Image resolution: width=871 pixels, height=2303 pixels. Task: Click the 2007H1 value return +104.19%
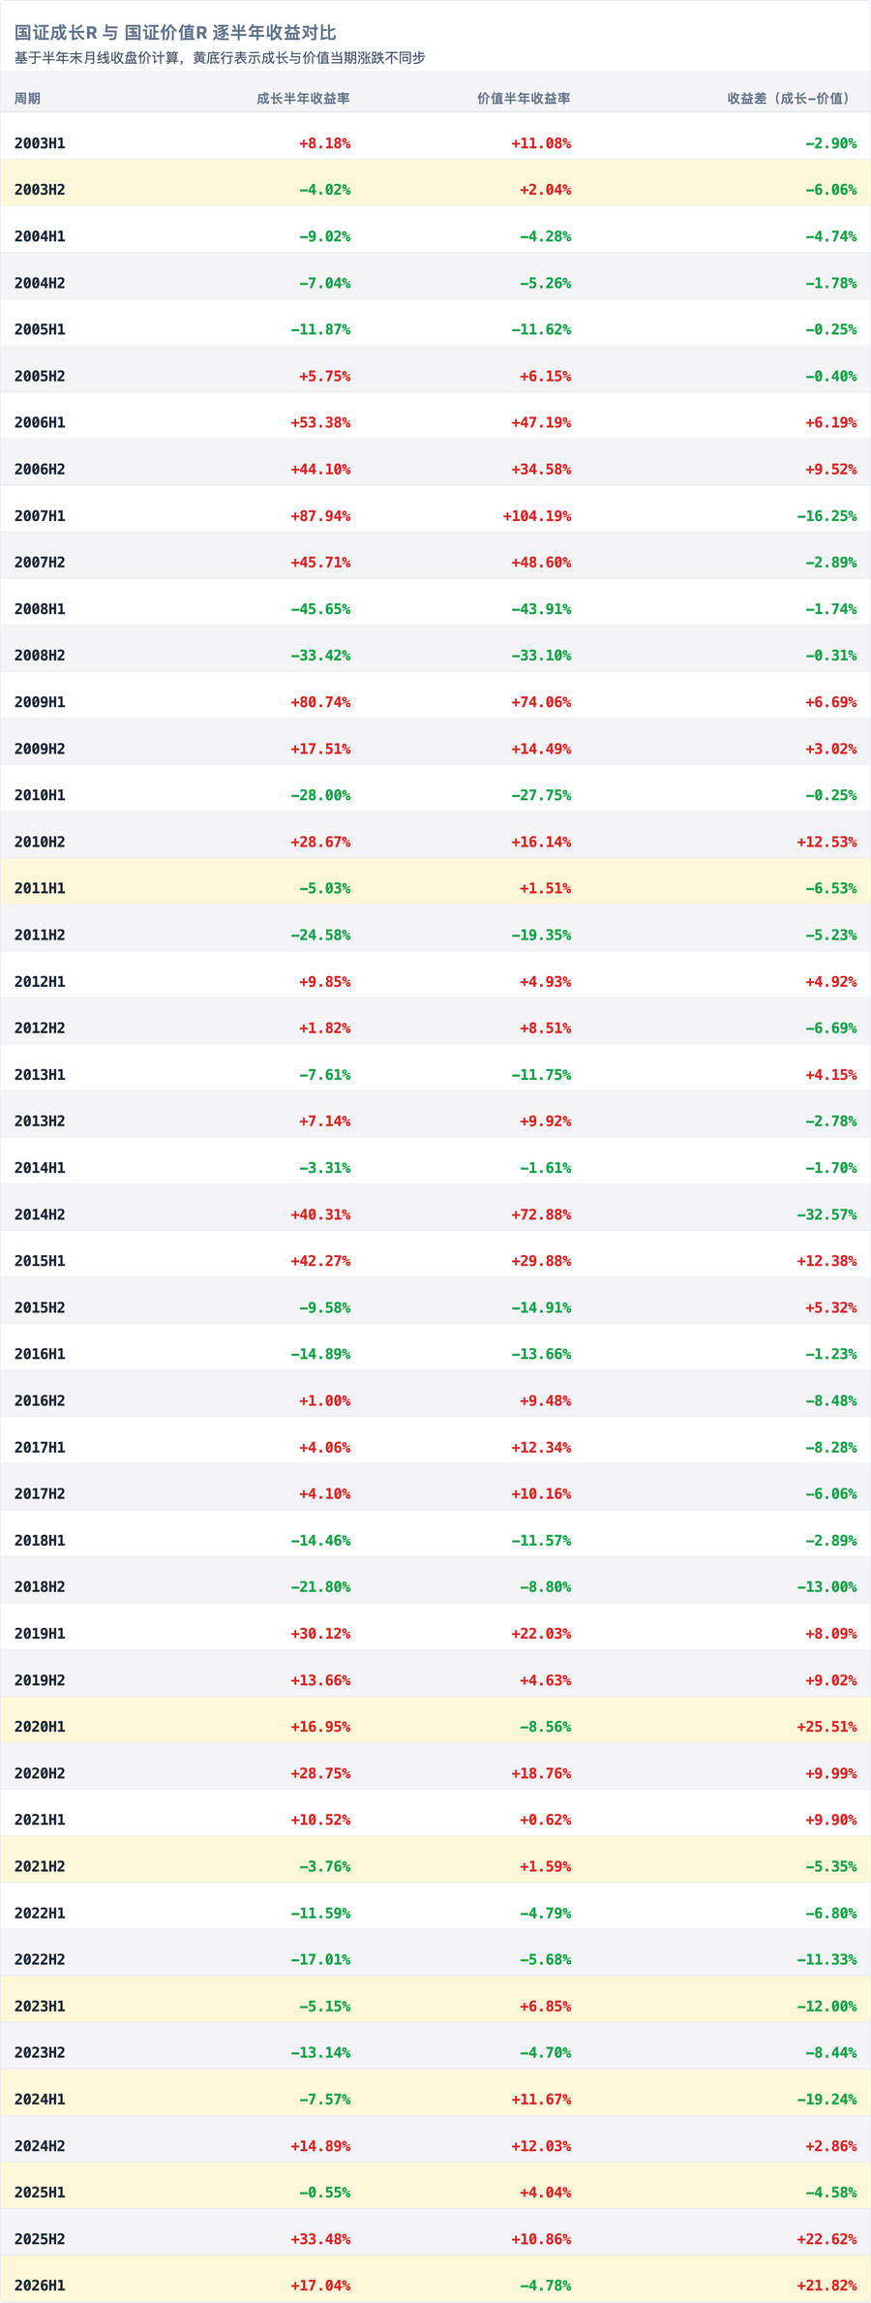click(x=537, y=516)
